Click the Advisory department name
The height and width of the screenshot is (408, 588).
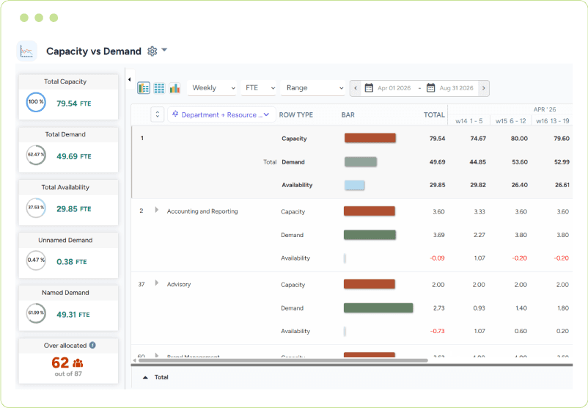(179, 285)
